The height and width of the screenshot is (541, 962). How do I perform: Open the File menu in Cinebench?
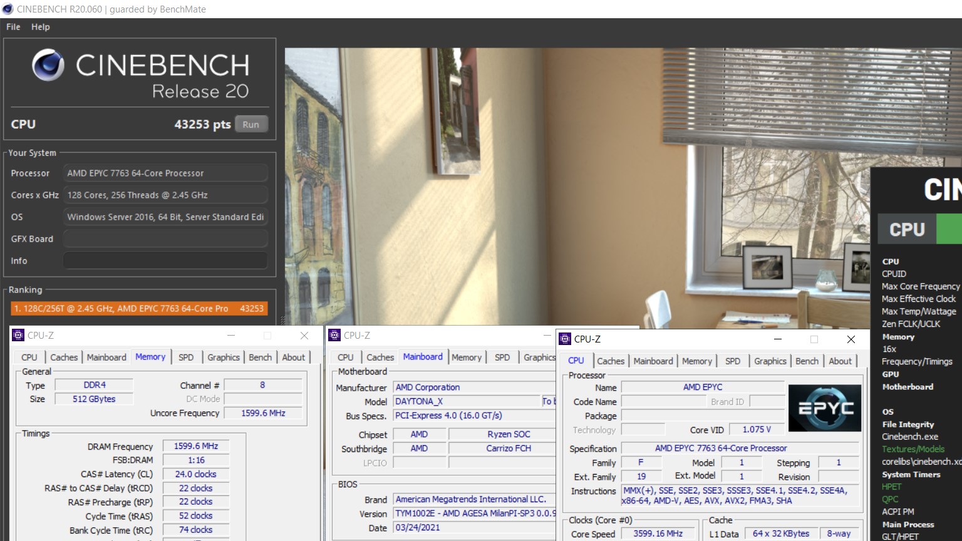[13, 27]
